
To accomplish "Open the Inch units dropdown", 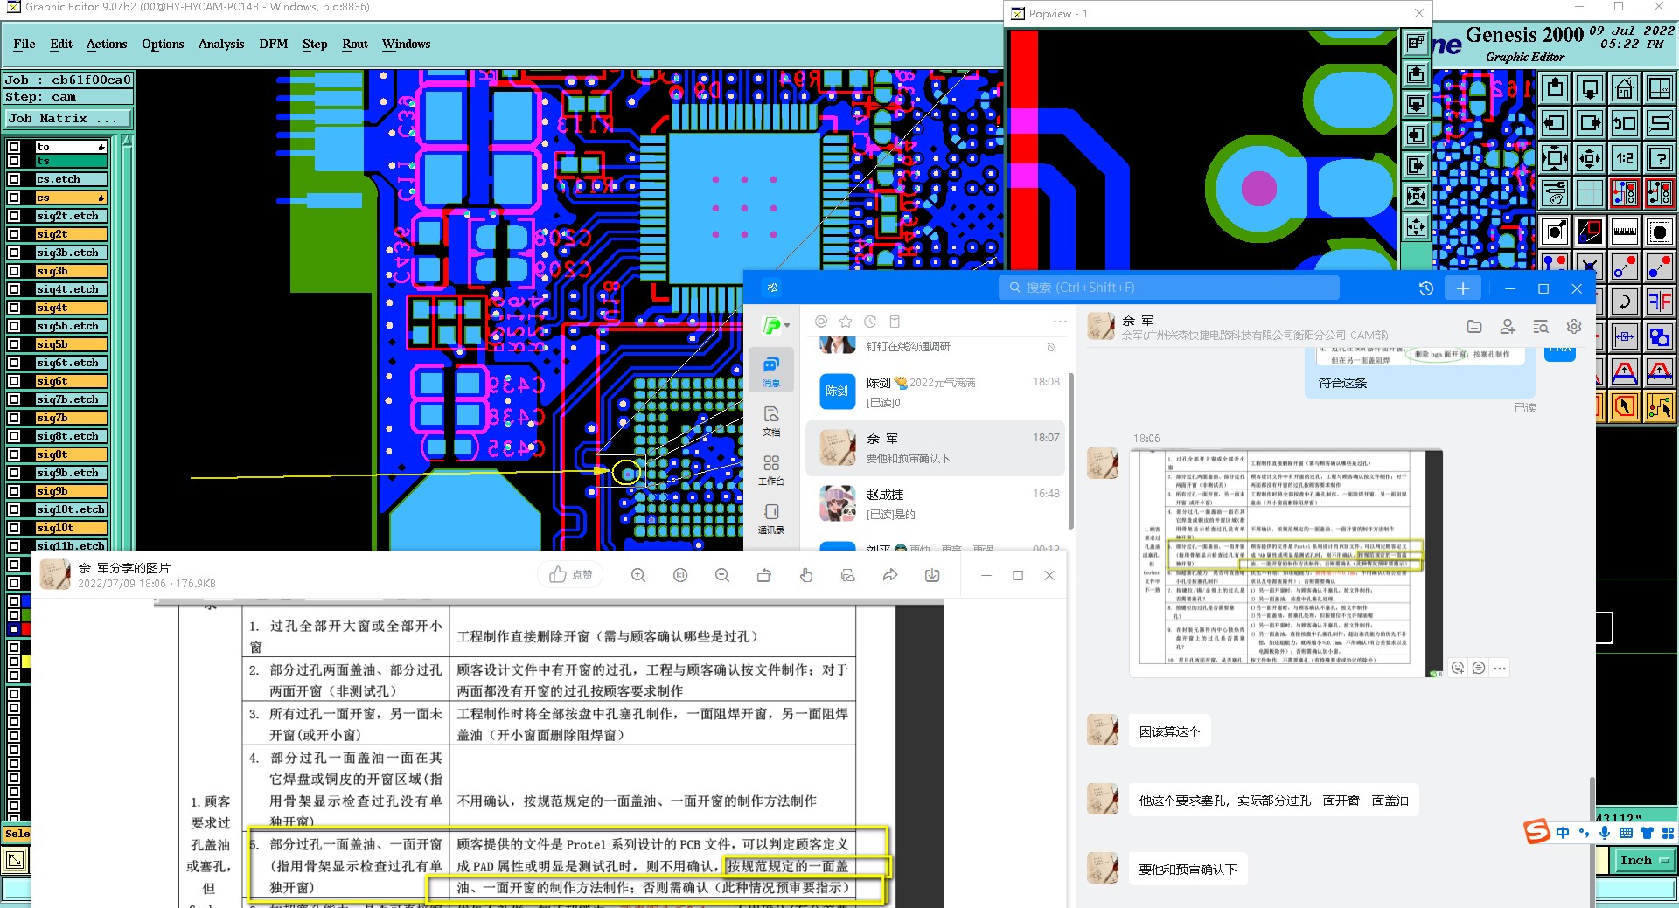I will coord(1644,860).
